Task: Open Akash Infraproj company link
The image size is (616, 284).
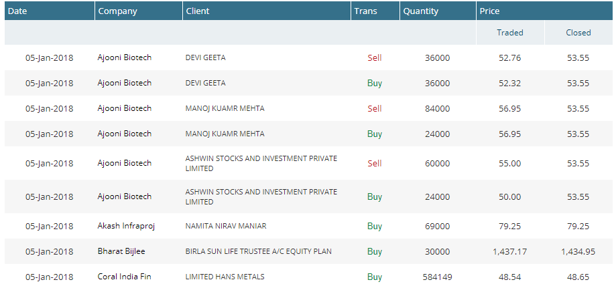Action: (126, 226)
